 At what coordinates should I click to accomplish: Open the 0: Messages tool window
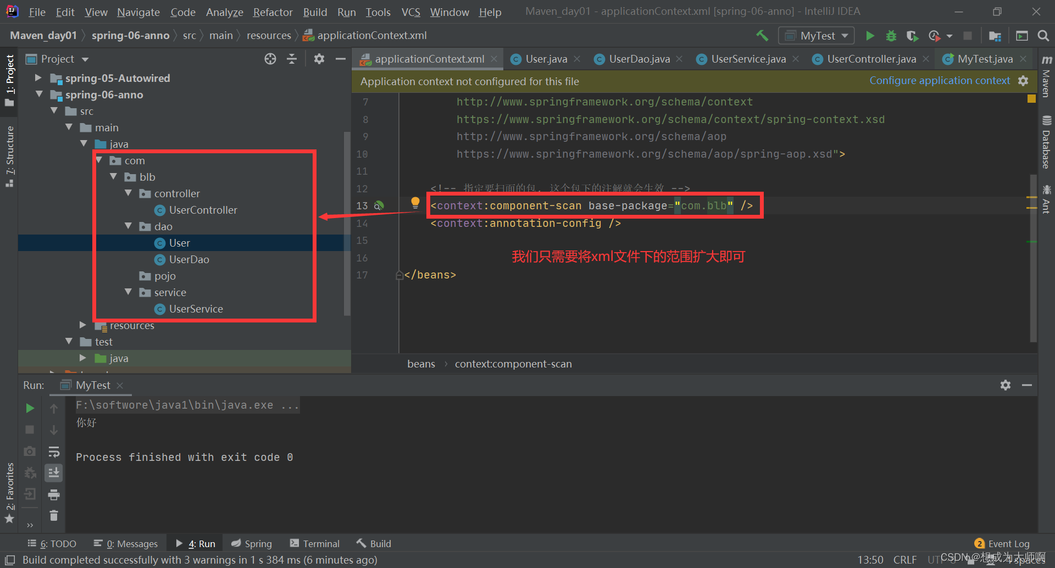[126, 543]
